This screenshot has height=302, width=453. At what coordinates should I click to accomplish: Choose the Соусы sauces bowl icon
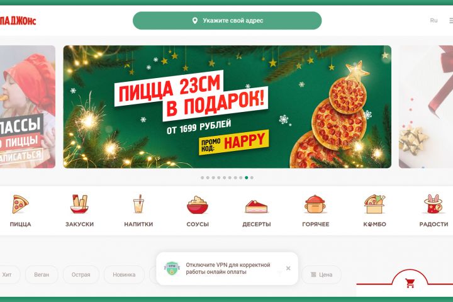click(x=198, y=204)
